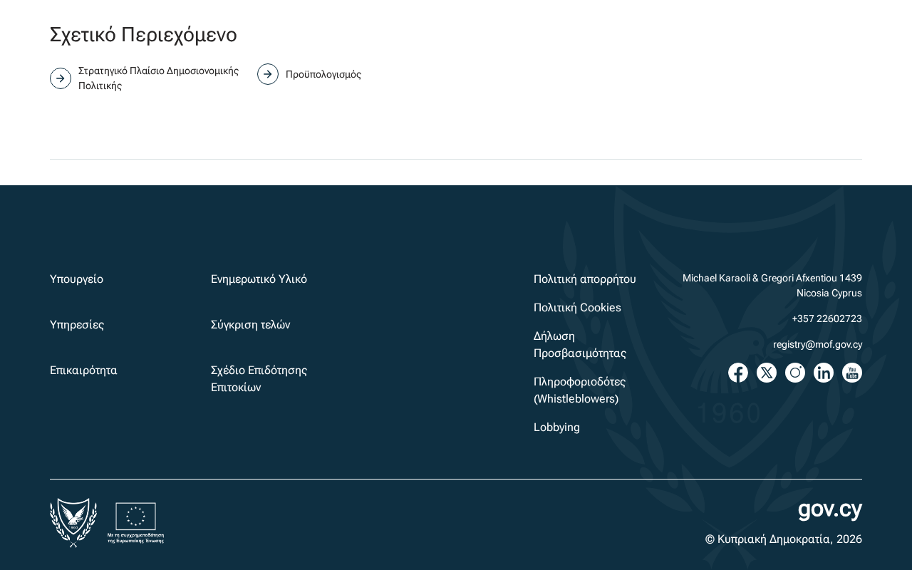Click the Cyprus coat of arms logo
This screenshot has width=912, height=570.
[73, 523]
